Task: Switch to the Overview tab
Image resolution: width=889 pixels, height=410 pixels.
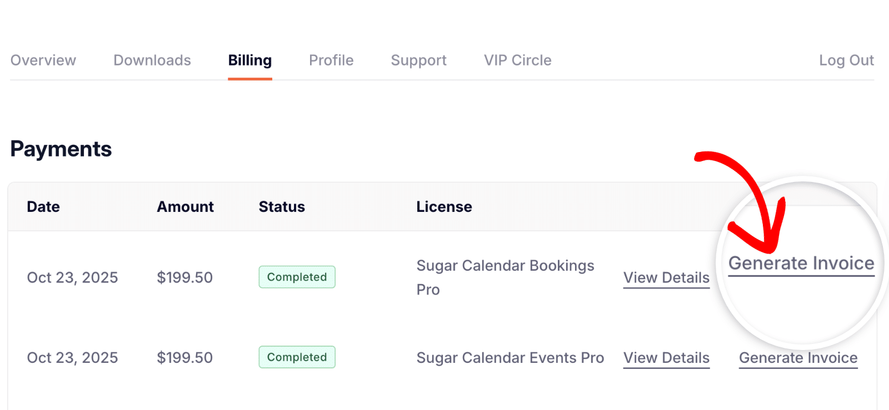Action: click(x=43, y=60)
